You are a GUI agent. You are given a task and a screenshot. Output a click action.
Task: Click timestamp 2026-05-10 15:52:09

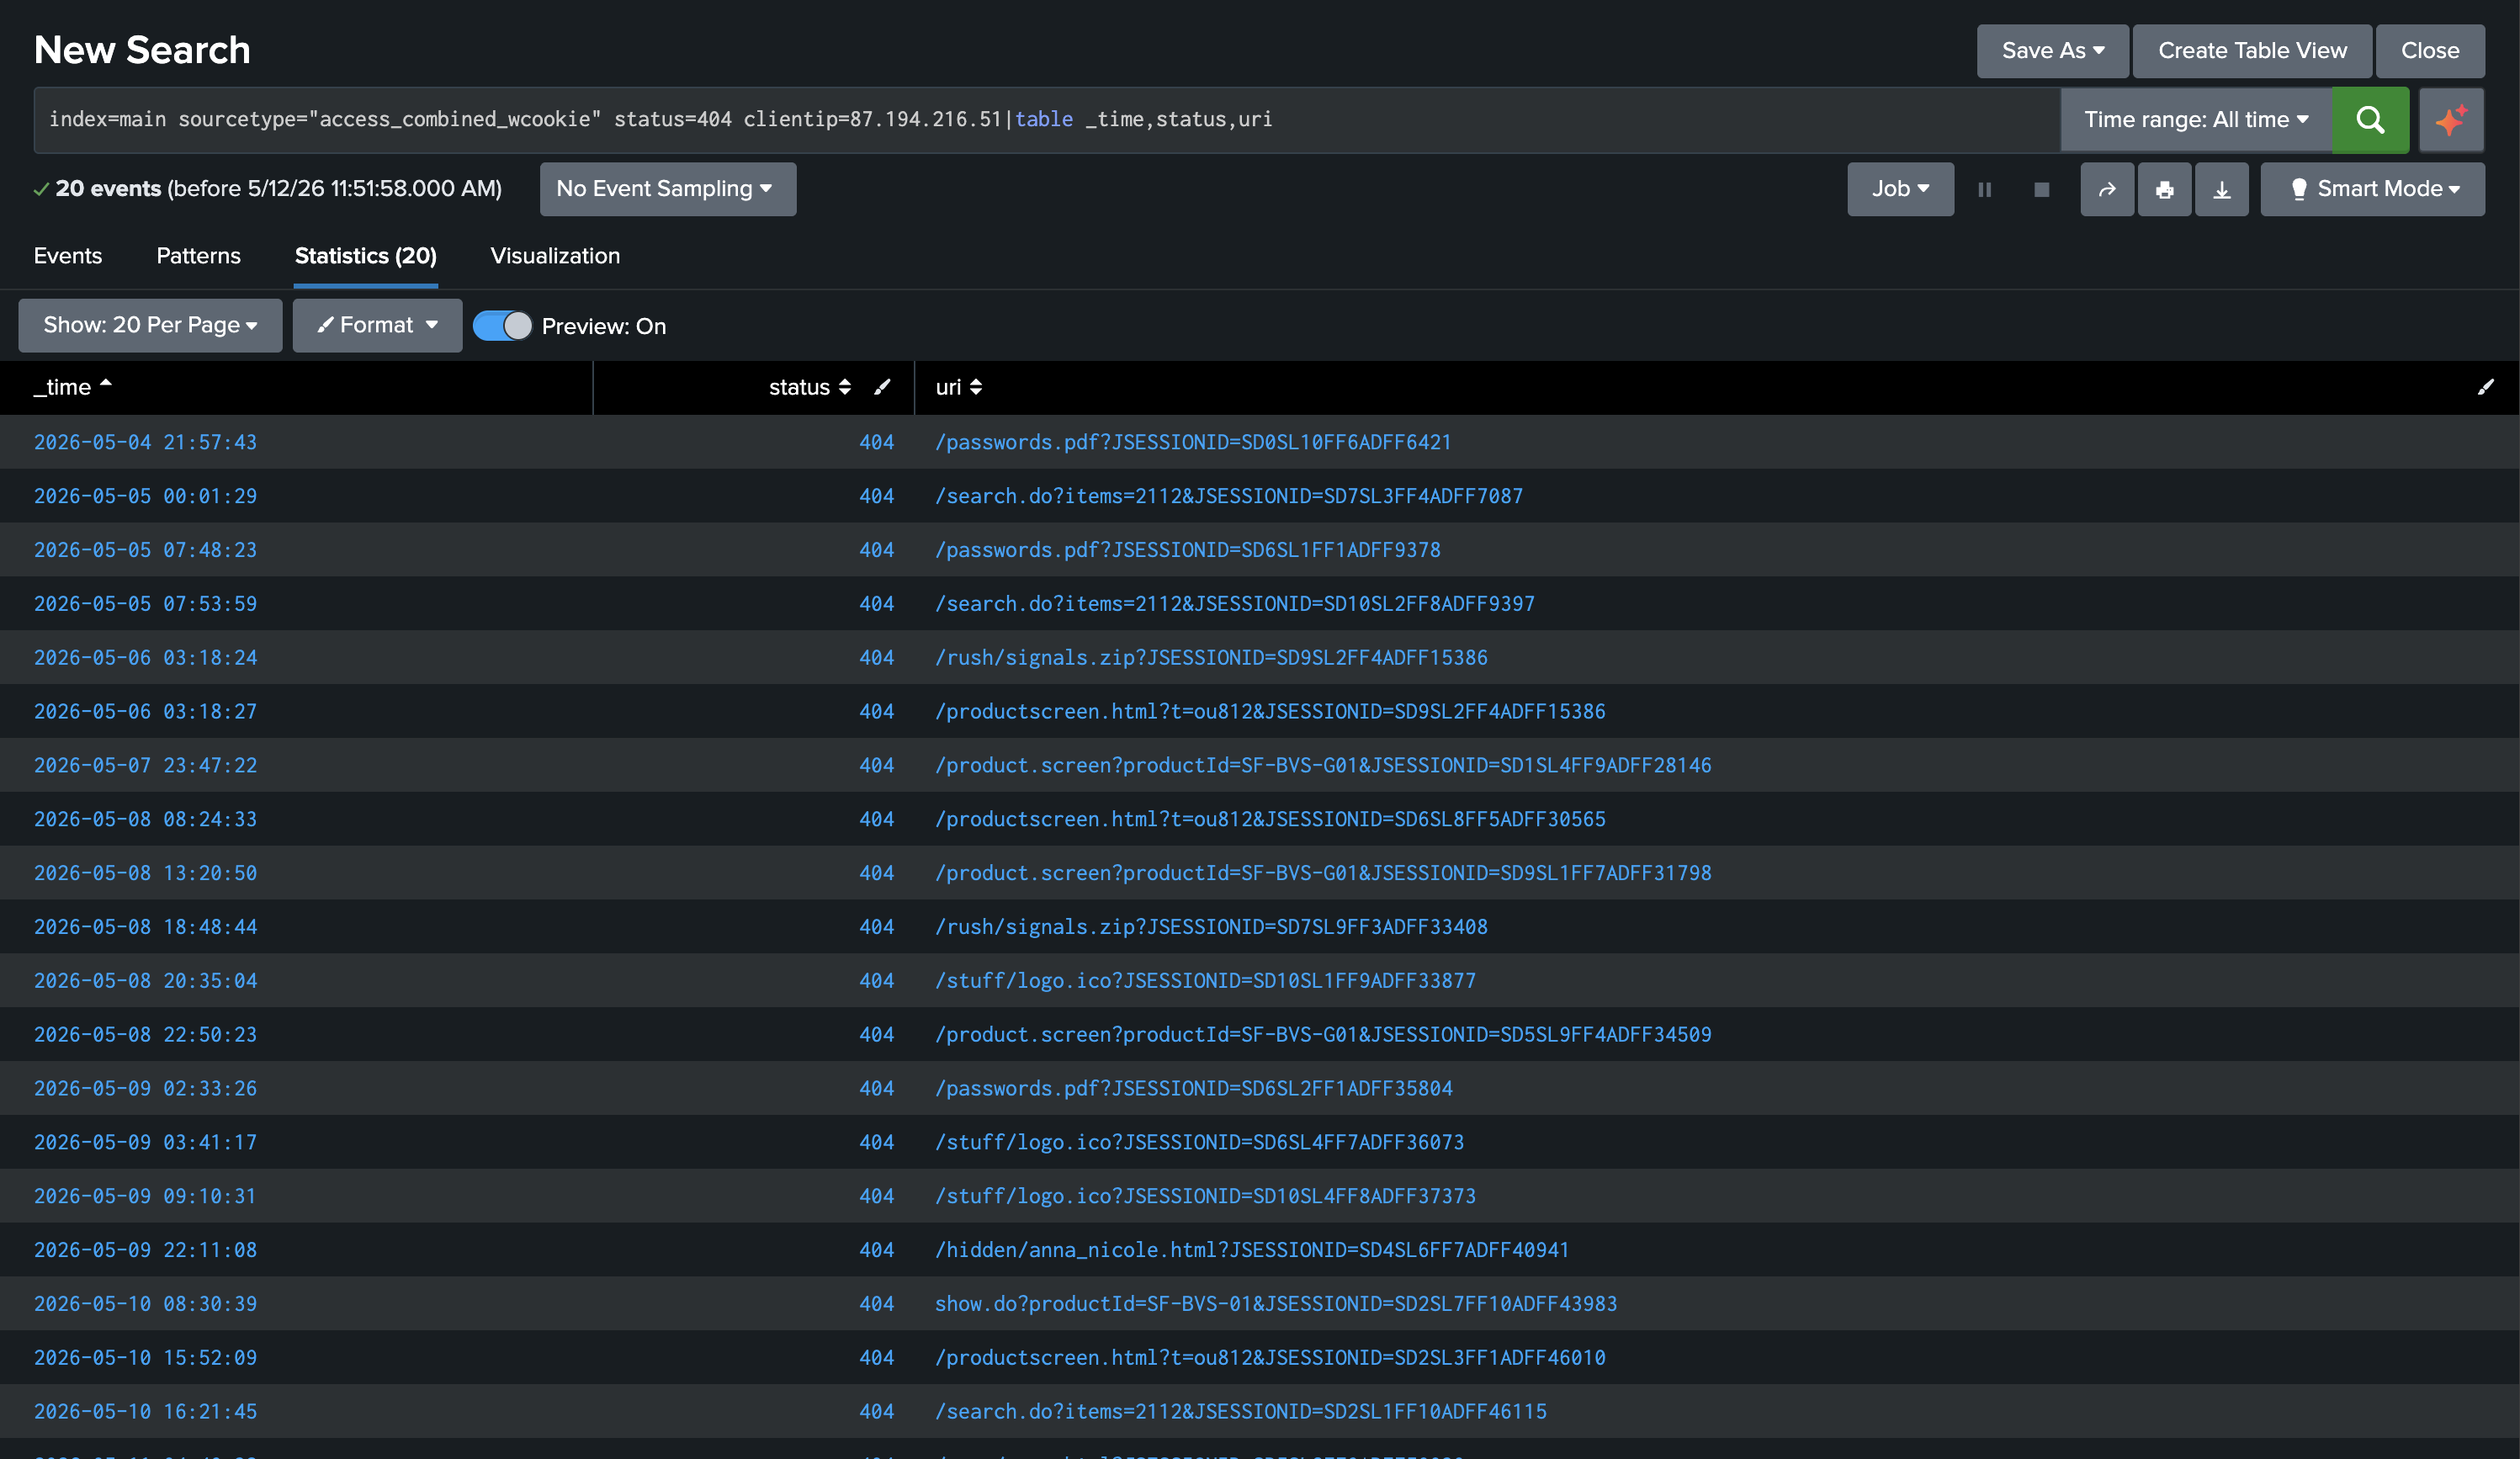click(x=145, y=1358)
